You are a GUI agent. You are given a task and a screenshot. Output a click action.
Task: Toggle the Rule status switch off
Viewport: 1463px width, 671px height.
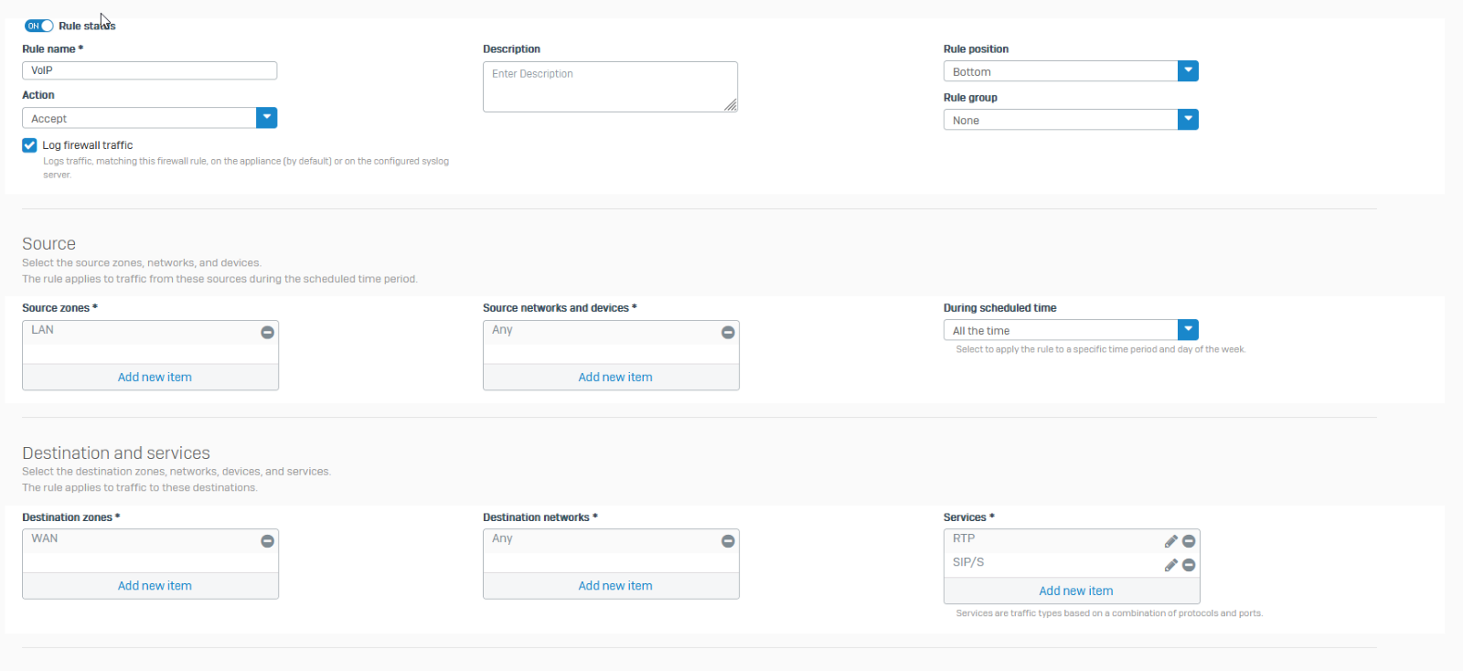pos(38,26)
